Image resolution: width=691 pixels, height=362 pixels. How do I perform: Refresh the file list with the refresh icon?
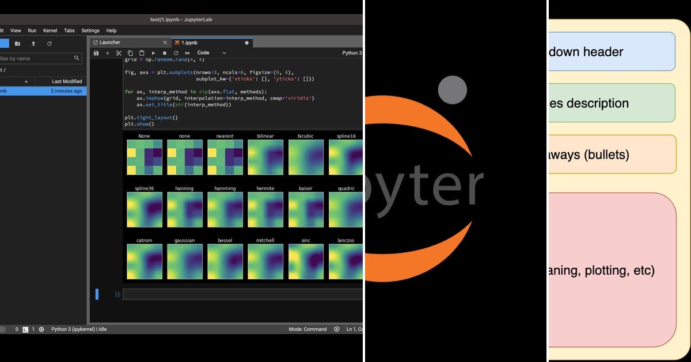click(x=50, y=43)
